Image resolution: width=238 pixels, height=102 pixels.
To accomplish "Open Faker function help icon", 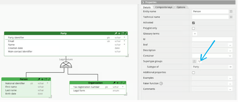I will 161,83.
